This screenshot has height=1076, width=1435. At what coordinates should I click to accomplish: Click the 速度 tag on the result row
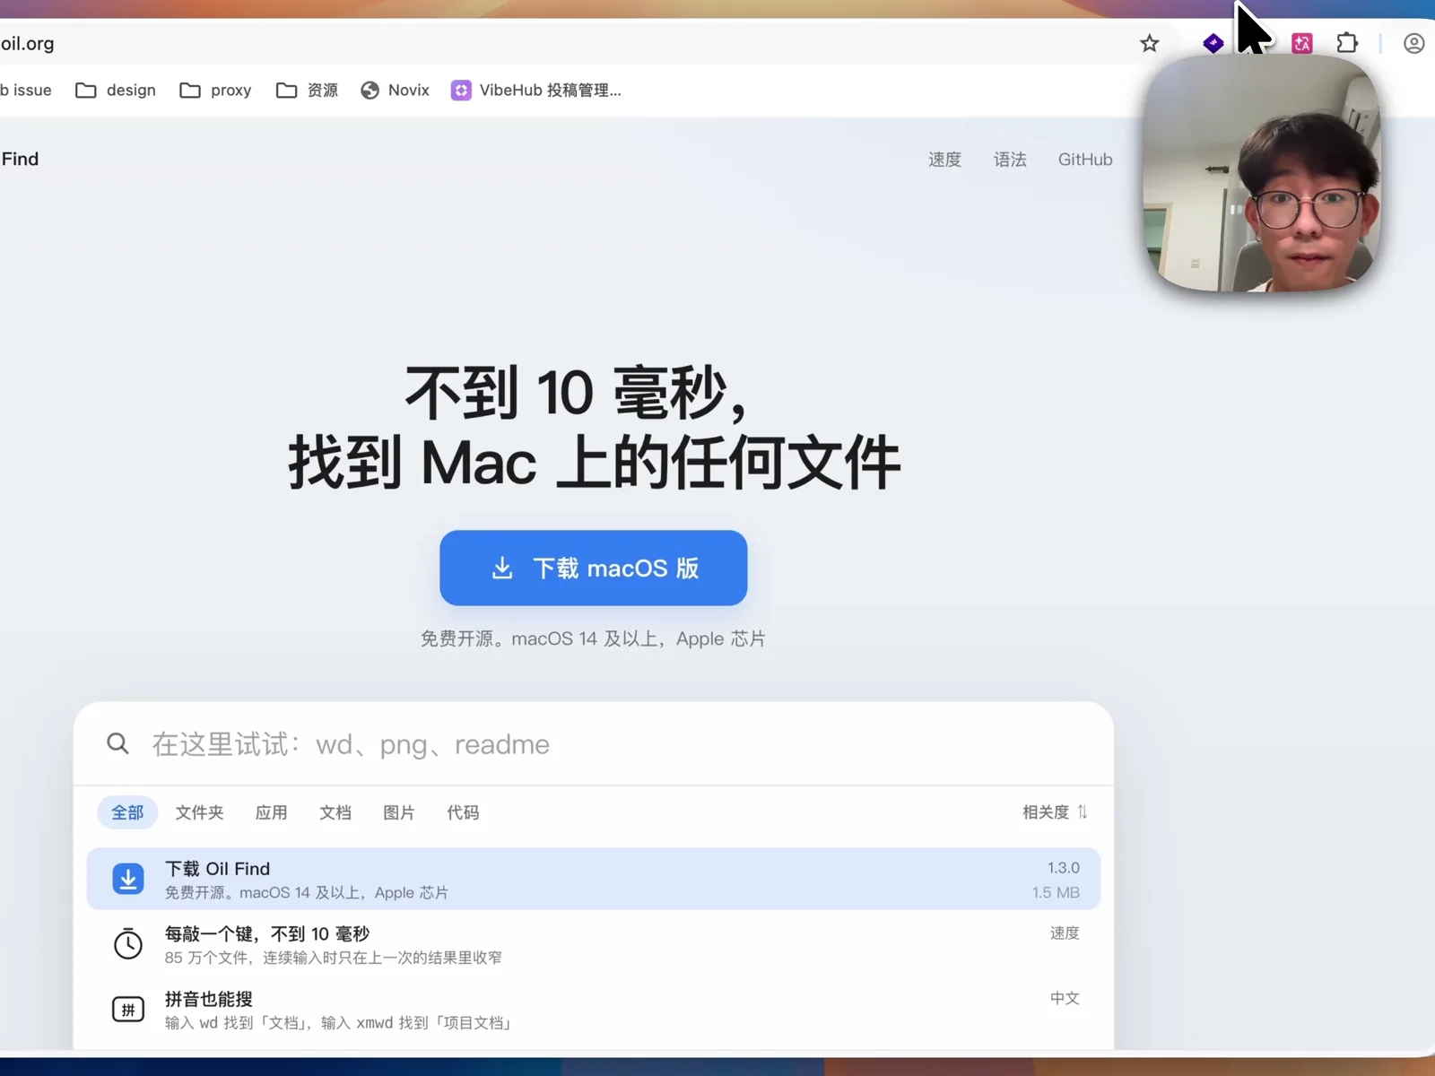(1065, 933)
